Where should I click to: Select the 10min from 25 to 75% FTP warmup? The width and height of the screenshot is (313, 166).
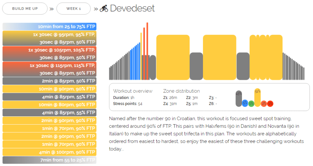[49, 26]
